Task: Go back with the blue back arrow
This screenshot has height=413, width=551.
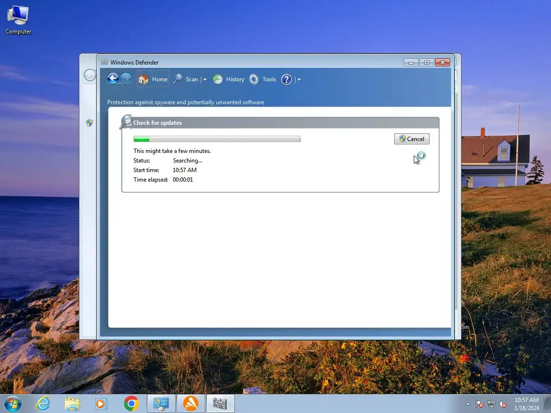Action: point(113,78)
